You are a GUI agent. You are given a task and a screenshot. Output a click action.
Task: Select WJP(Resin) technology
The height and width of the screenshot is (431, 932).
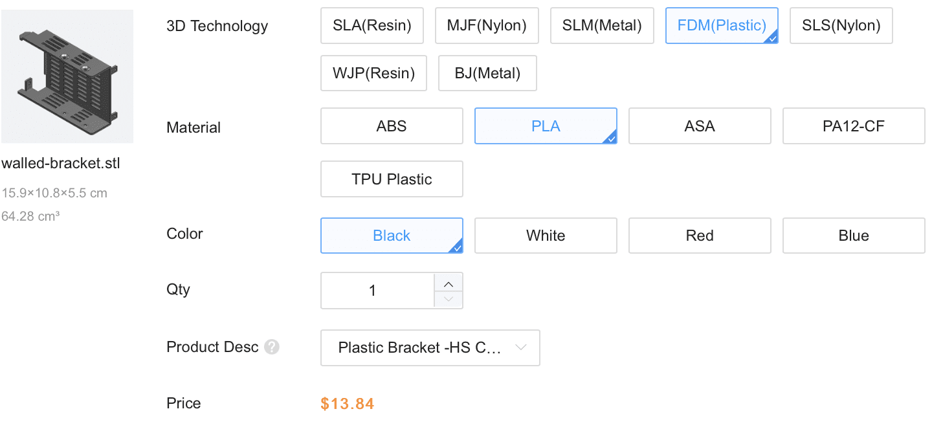[x=373, y=73]
